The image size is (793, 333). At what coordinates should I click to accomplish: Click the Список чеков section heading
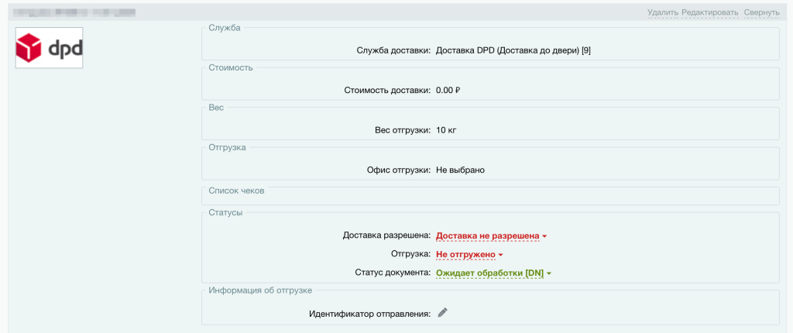coord(237,190)
